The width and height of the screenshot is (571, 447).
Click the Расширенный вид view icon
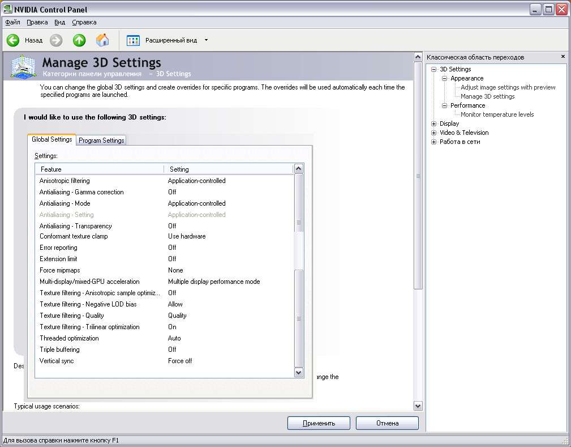pos(133,40)
